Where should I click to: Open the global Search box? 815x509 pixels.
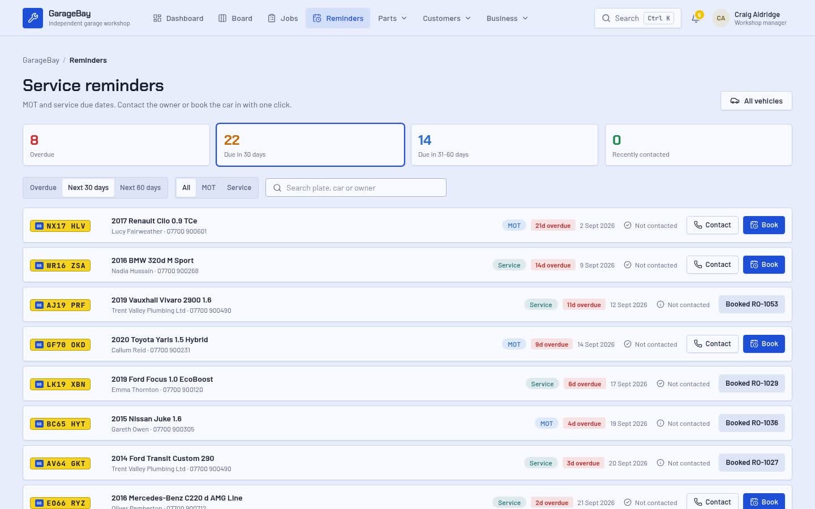638,18
